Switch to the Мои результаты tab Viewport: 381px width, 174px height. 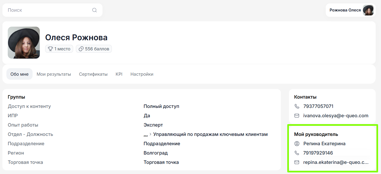54,74
